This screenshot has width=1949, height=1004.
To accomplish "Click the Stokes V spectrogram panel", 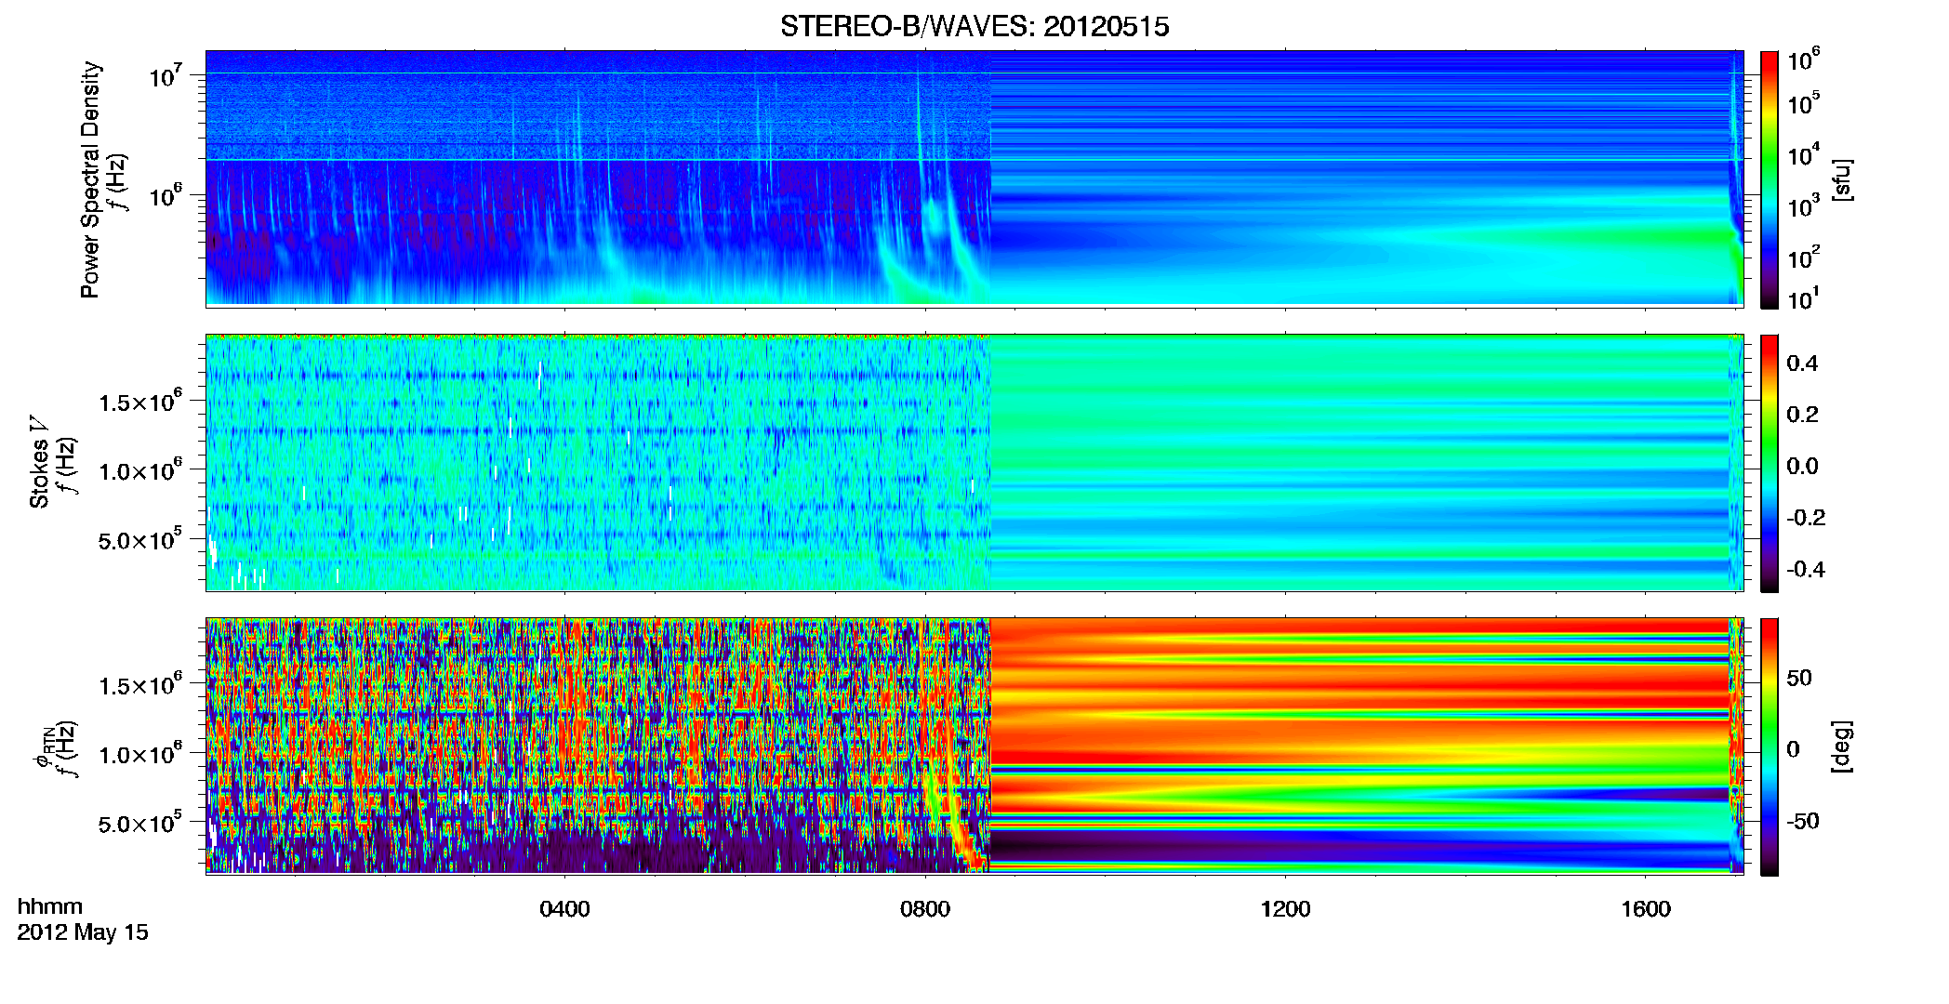I will tap(974, 462).
